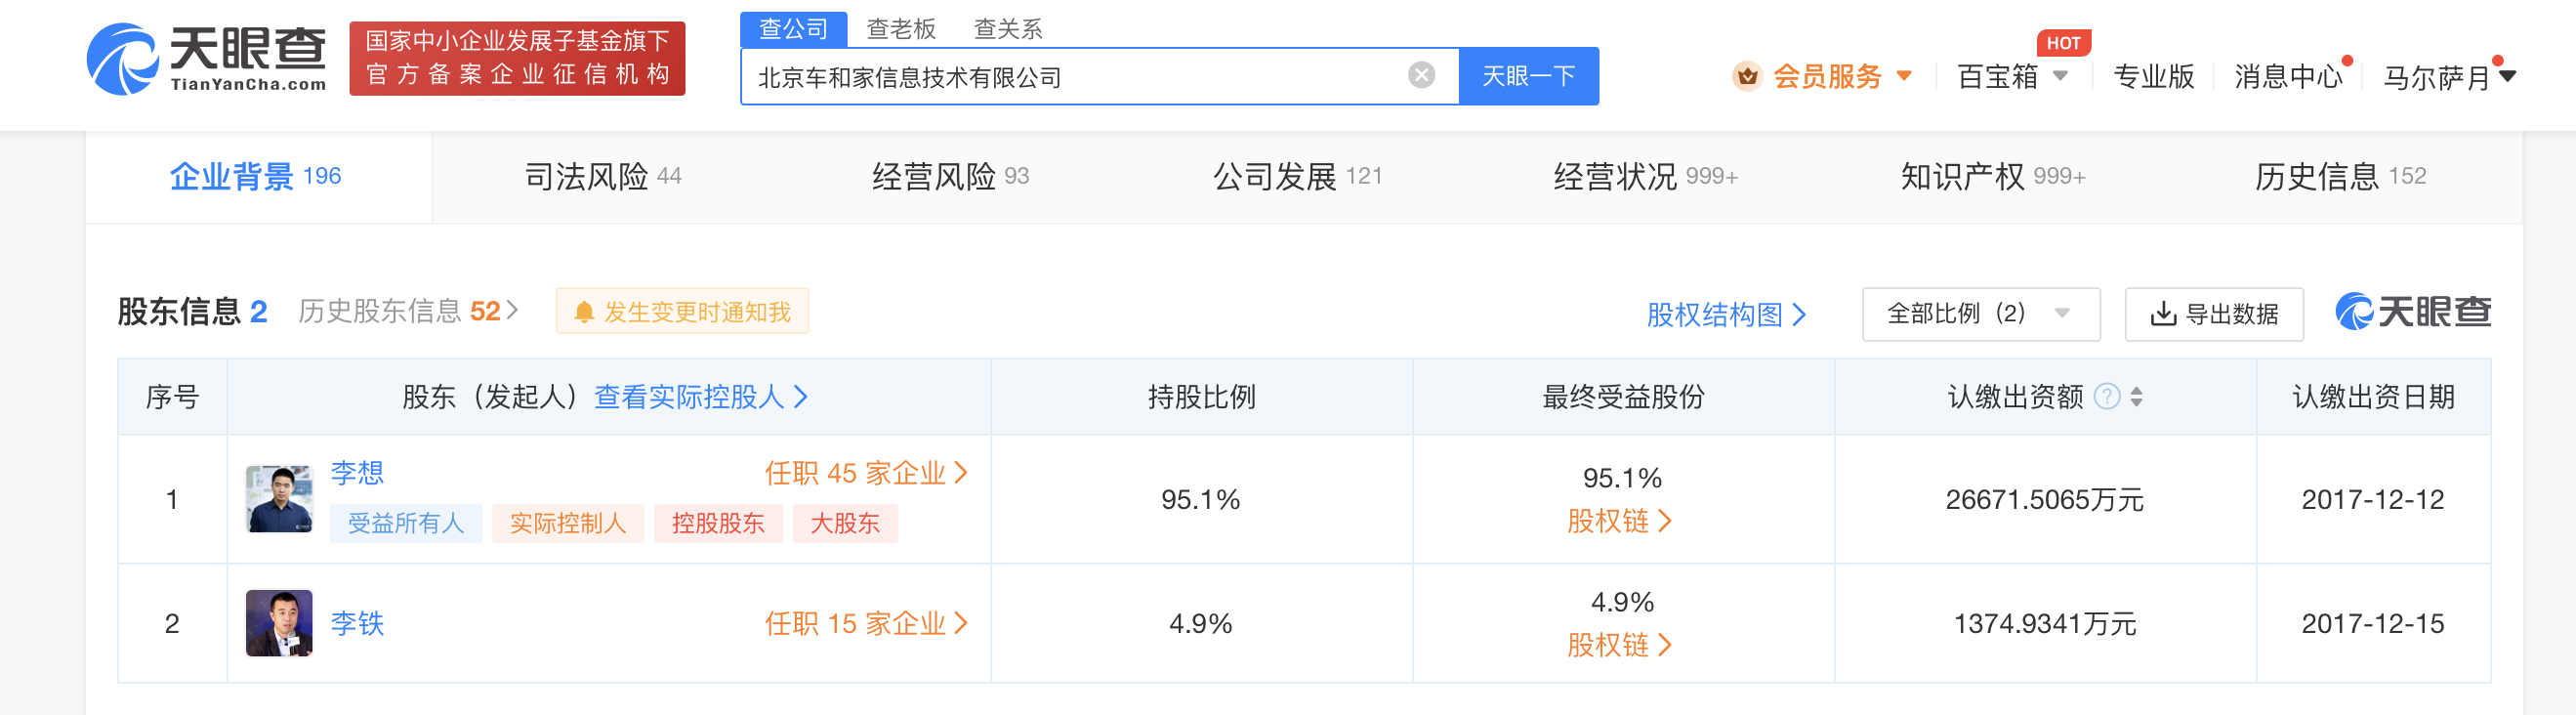Viewport: 2576px width, 715px height.
Task: Select the 公司发展 121 tab
Action: [x=1297, y=177]
